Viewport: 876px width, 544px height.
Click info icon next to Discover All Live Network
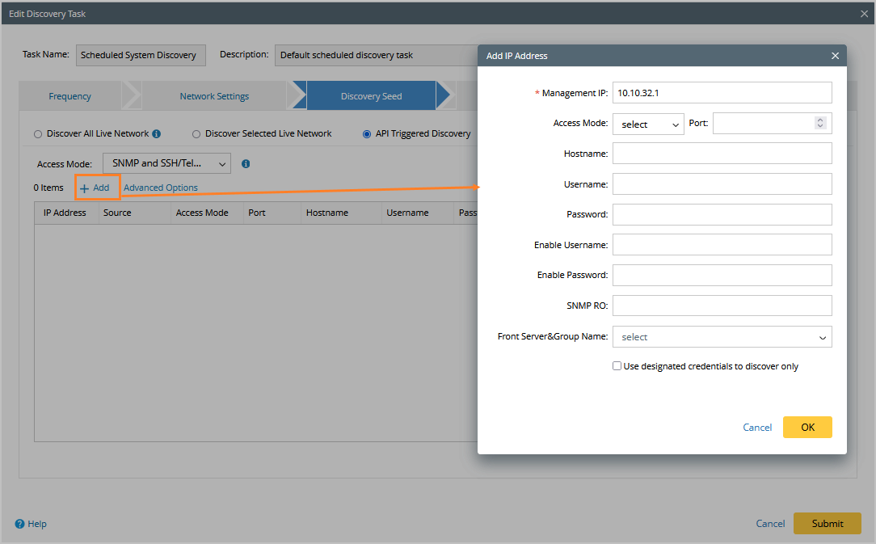click(157, 134)
